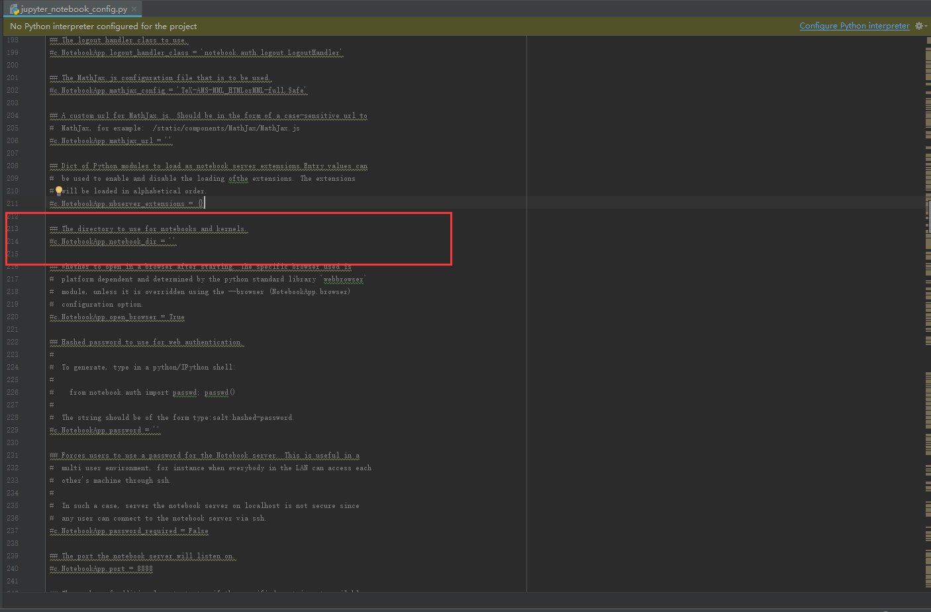Click the top marker of the right error stripe
This screenshot has height=612, width=931.
click(928, 40)
